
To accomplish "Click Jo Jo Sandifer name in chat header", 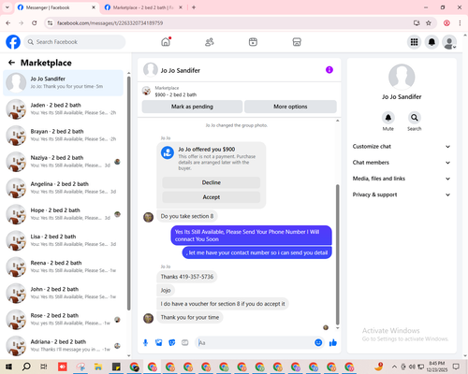I will click(181, 70).
